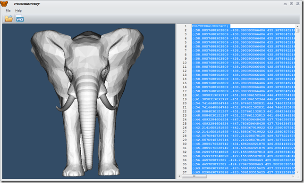Image resolution: width=304 pixels, height=183 pixels.
Task: Click the horizontal scrollbar thumb
Action: point(194,176)
